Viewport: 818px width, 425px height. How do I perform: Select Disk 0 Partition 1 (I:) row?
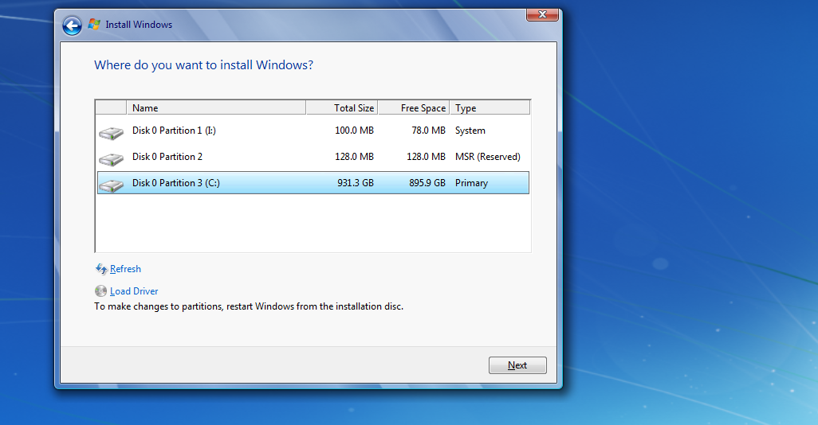[x=313, y=131]
